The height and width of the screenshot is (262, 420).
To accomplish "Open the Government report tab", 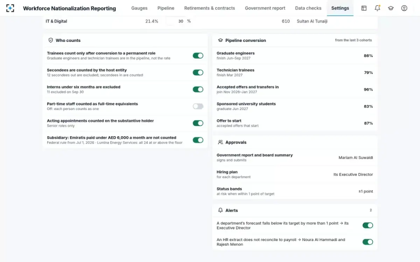I will point(265,8).
